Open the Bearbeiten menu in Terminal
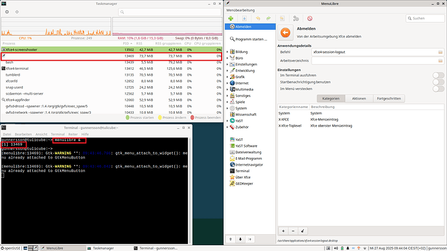The width and height of the screenshot is (447, 251). point(23,134)
